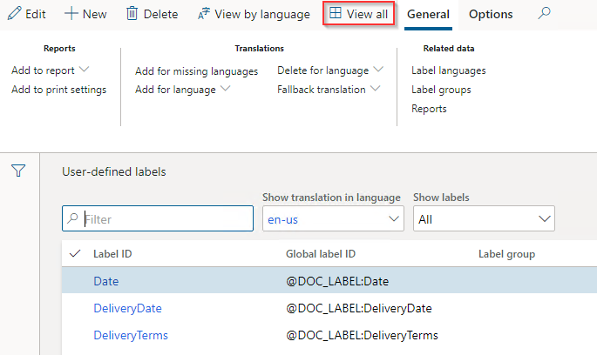
Task: Click the Delete trash can icon
Action: [132, 14]
